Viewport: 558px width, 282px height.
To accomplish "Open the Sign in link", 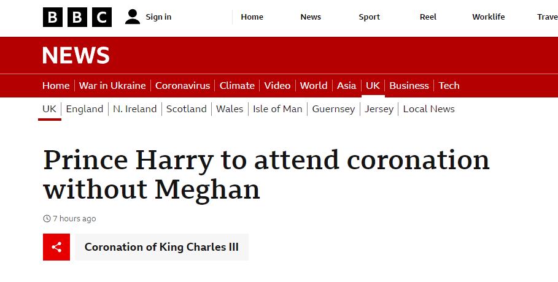I will [158, 17].
